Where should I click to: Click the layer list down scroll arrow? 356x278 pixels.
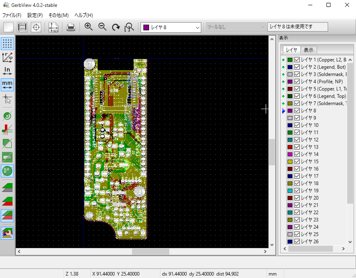pyautogui.click(x=350, y=242)
